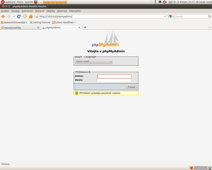The image size is (212, 170).
Task: Click the forward navigation arrow
Action: (x=9, y=17)
